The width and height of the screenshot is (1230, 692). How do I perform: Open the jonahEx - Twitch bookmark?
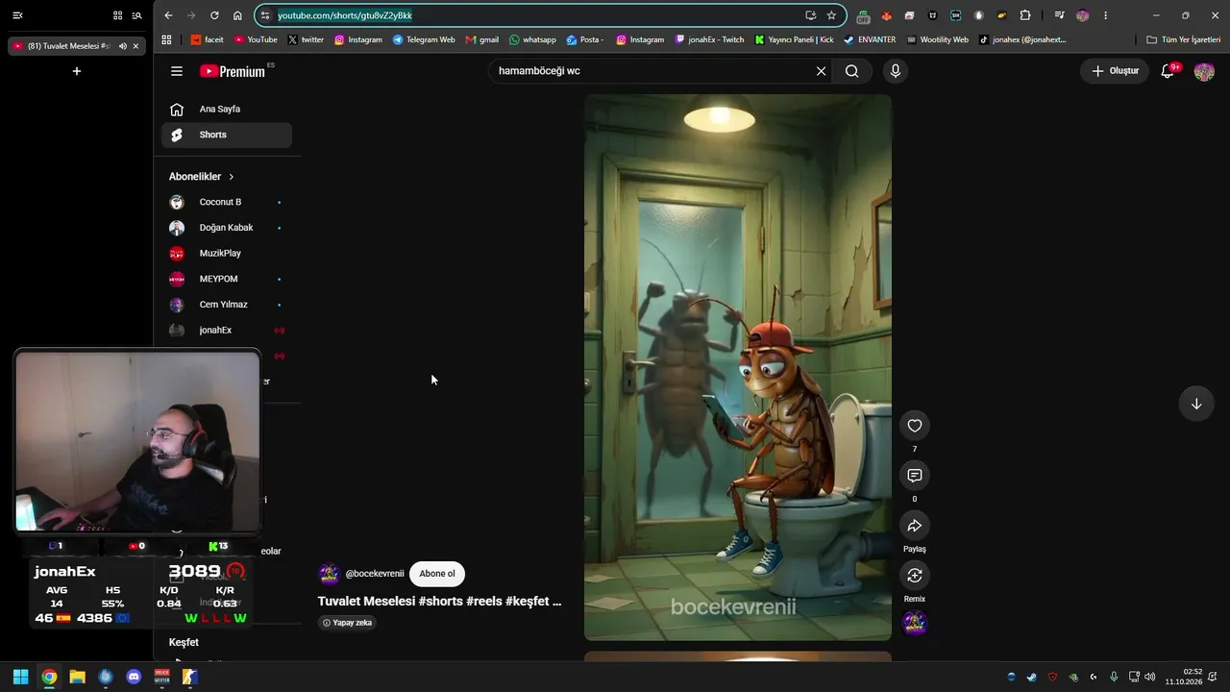(x=709, y=39)
